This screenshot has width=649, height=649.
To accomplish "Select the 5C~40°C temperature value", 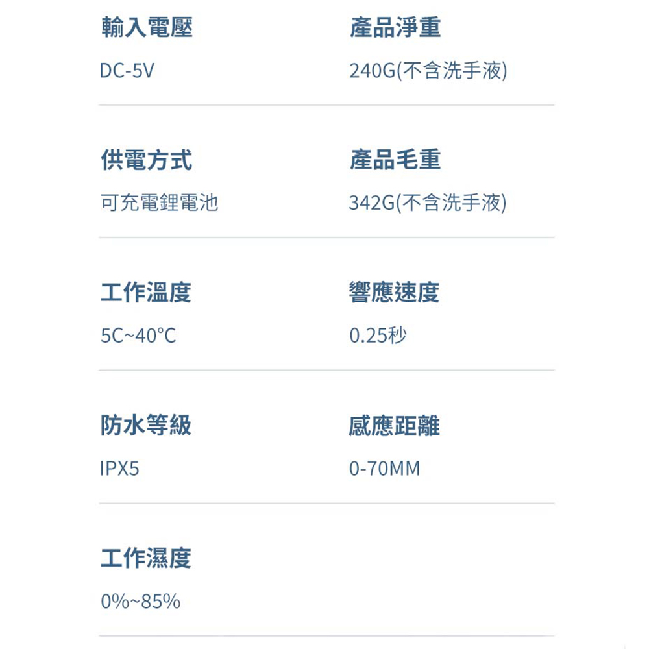I will tap(138, 336).
